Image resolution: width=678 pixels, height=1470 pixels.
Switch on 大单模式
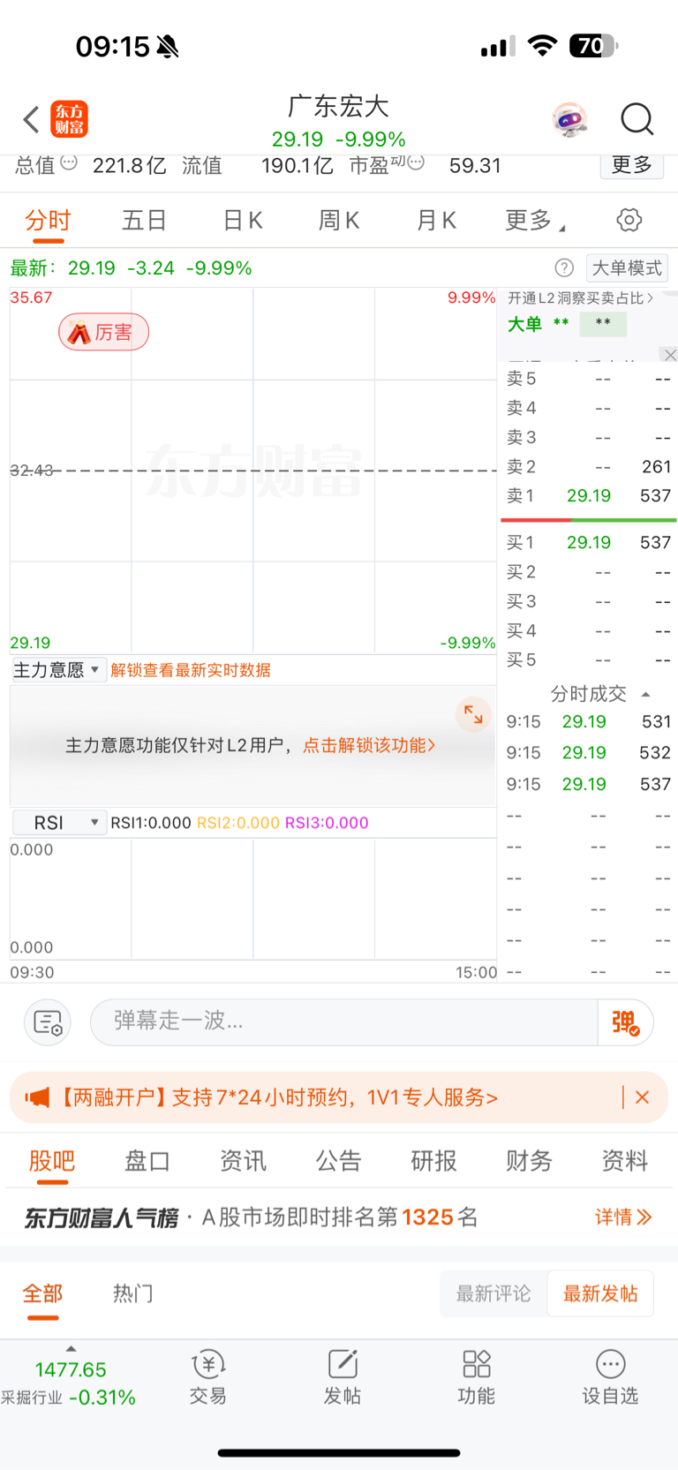click(x=627, y=268)
